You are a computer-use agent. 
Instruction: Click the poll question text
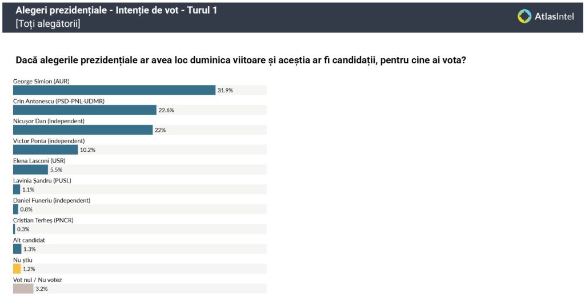tap(241, 60)
